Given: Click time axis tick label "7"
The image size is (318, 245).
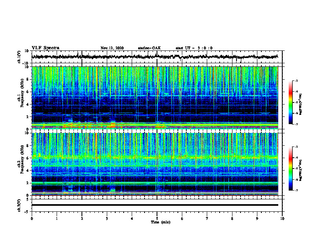Looking at the screenshot, I should point(207,219).
